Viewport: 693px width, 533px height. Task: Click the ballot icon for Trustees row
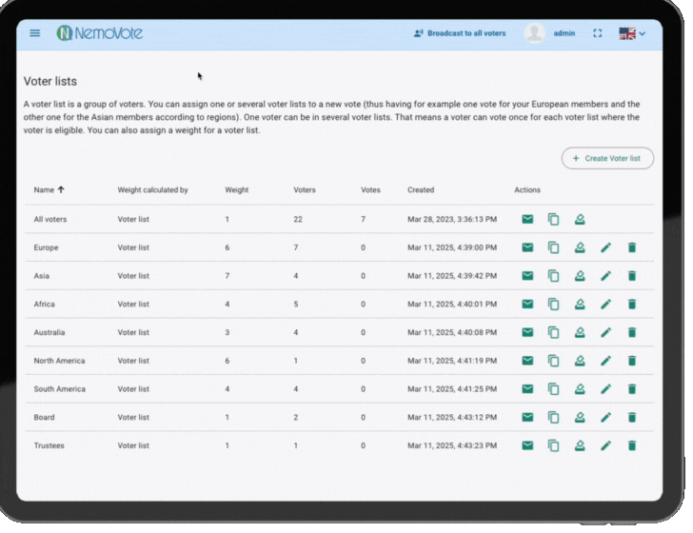point(580,445)
